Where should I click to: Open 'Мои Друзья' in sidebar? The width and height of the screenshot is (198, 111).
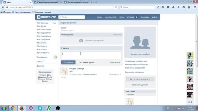coord(41,26)
